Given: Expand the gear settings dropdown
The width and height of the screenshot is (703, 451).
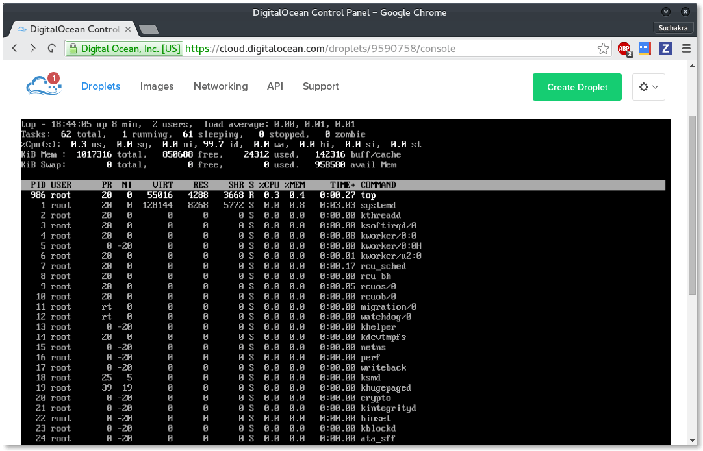Looking at the screenshot, I should click(648, 87).
